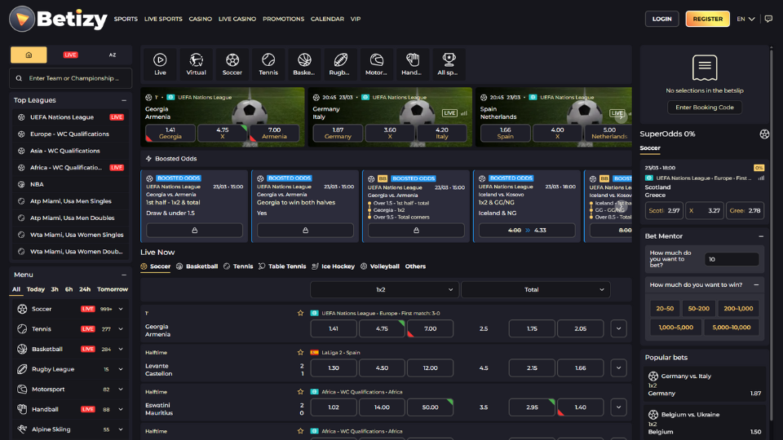
Task: Select the 1,000-5,000 win range option
Action: tap(675, 328)
